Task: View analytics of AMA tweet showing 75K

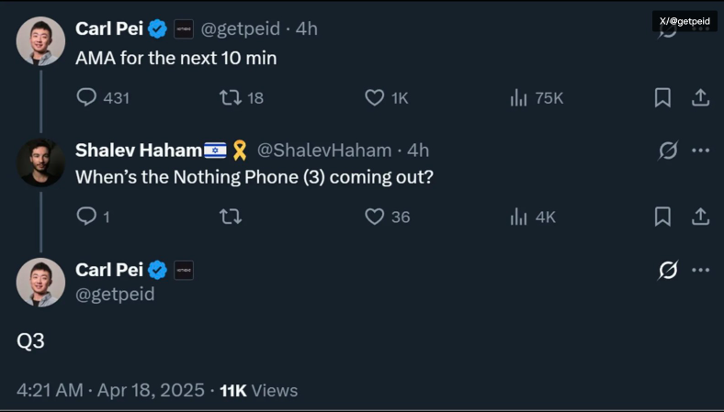Action: coord(519,97)
